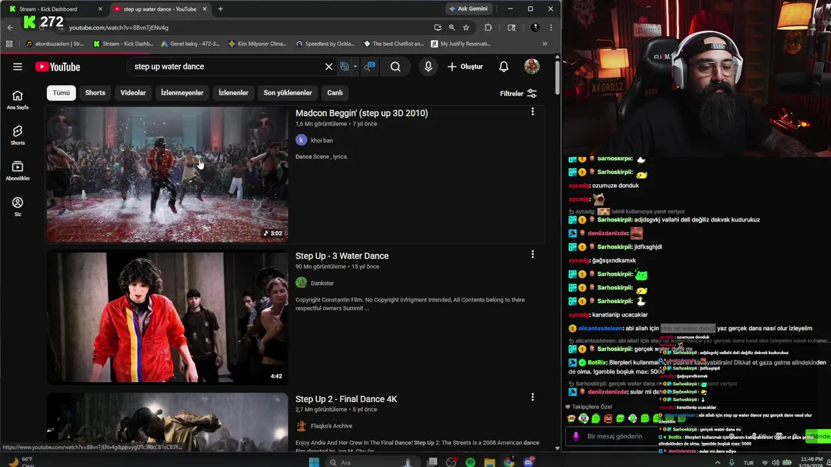Open the Madcon Beggin' video thumbnail
Viewport: 831px width, 467px height.
click(x=167, y=174)
